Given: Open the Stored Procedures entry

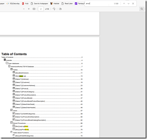Looking at the screenshot, I should (x=19, y=123).
